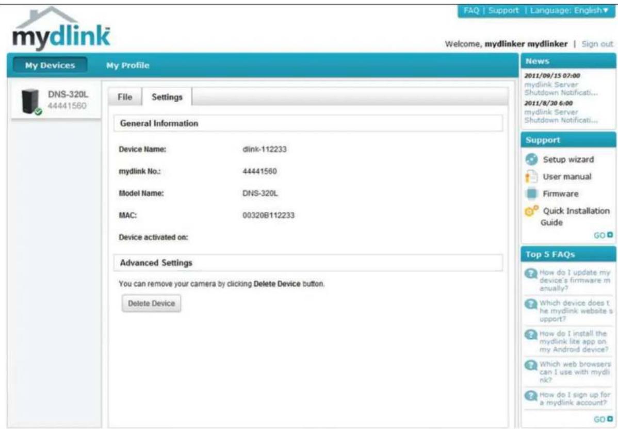
Task: Switch to the File tab
Action: coord(125,97)
